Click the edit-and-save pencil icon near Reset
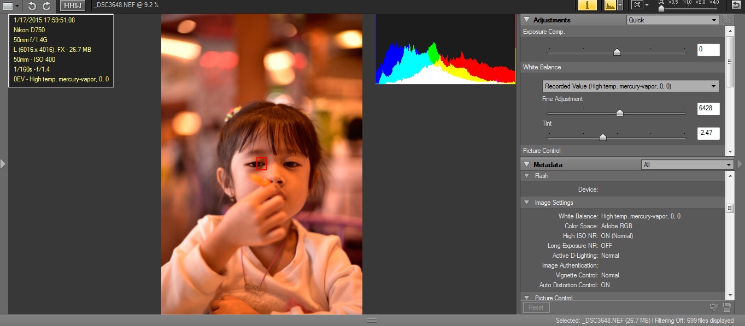 tap(713, 307)
